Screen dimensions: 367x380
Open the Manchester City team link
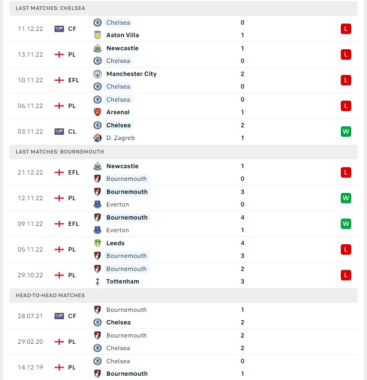[x=132, y=74]
